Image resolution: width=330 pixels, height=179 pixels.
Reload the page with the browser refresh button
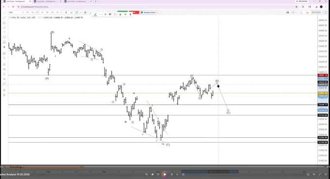13,7
